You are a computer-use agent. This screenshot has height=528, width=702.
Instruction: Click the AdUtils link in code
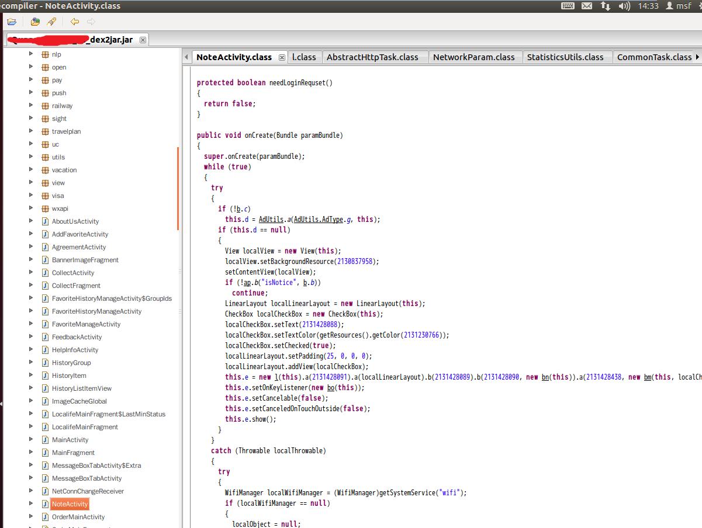click(x=271, y=220)
